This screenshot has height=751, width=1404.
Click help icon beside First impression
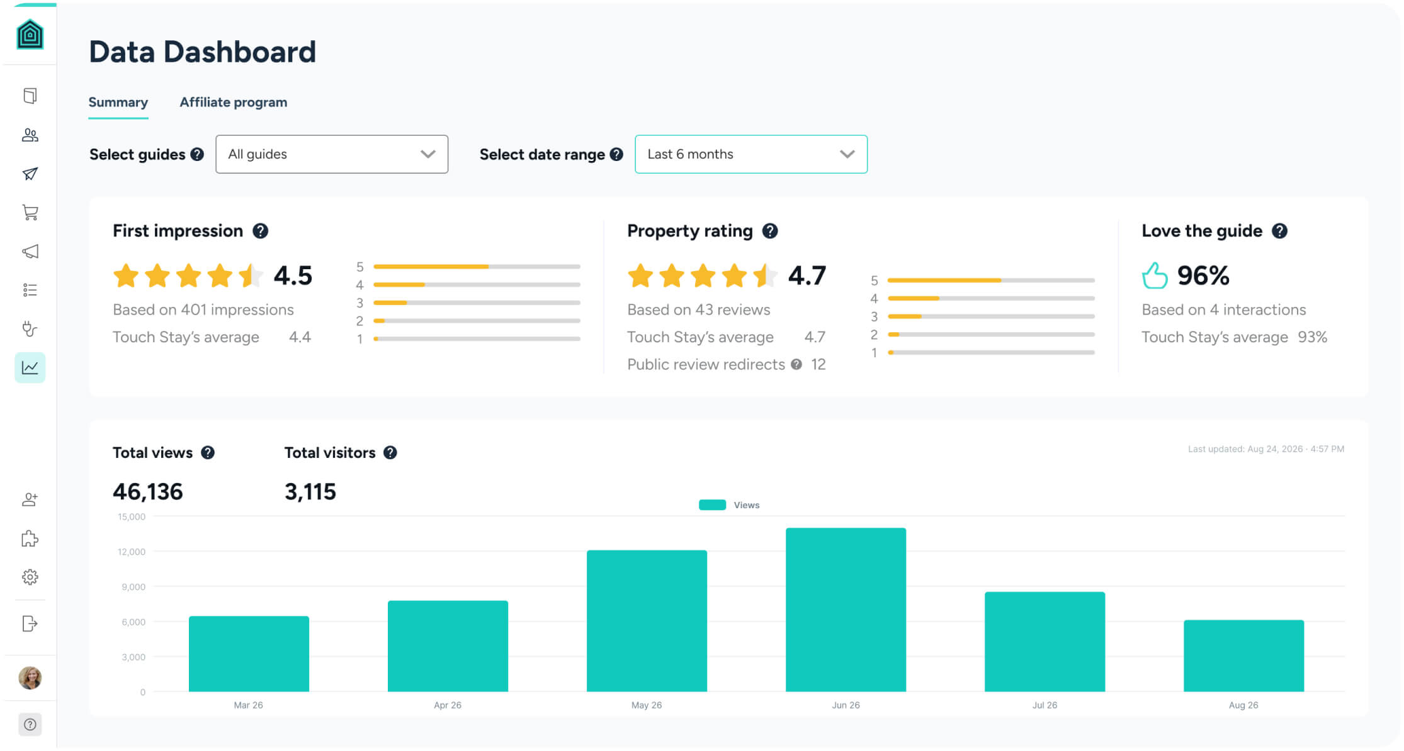click(x=260, y=231)
